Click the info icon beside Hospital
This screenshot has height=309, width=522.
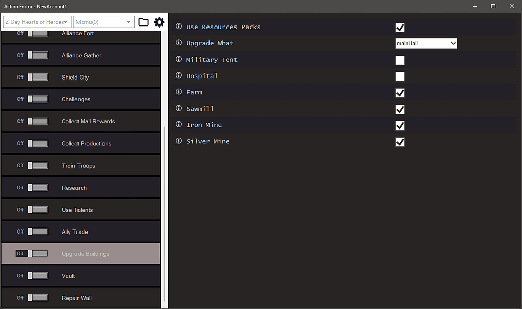178,76
